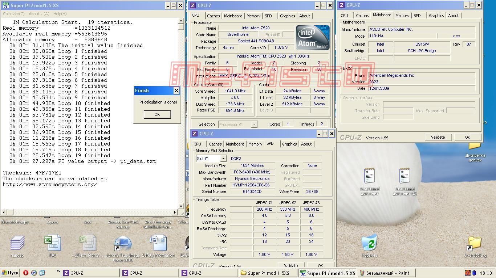Switch to Graphics tab in the SPD CPU-Z window
Image resolution: width=496 pixels, height=278 pixels.
click(289, 144)
